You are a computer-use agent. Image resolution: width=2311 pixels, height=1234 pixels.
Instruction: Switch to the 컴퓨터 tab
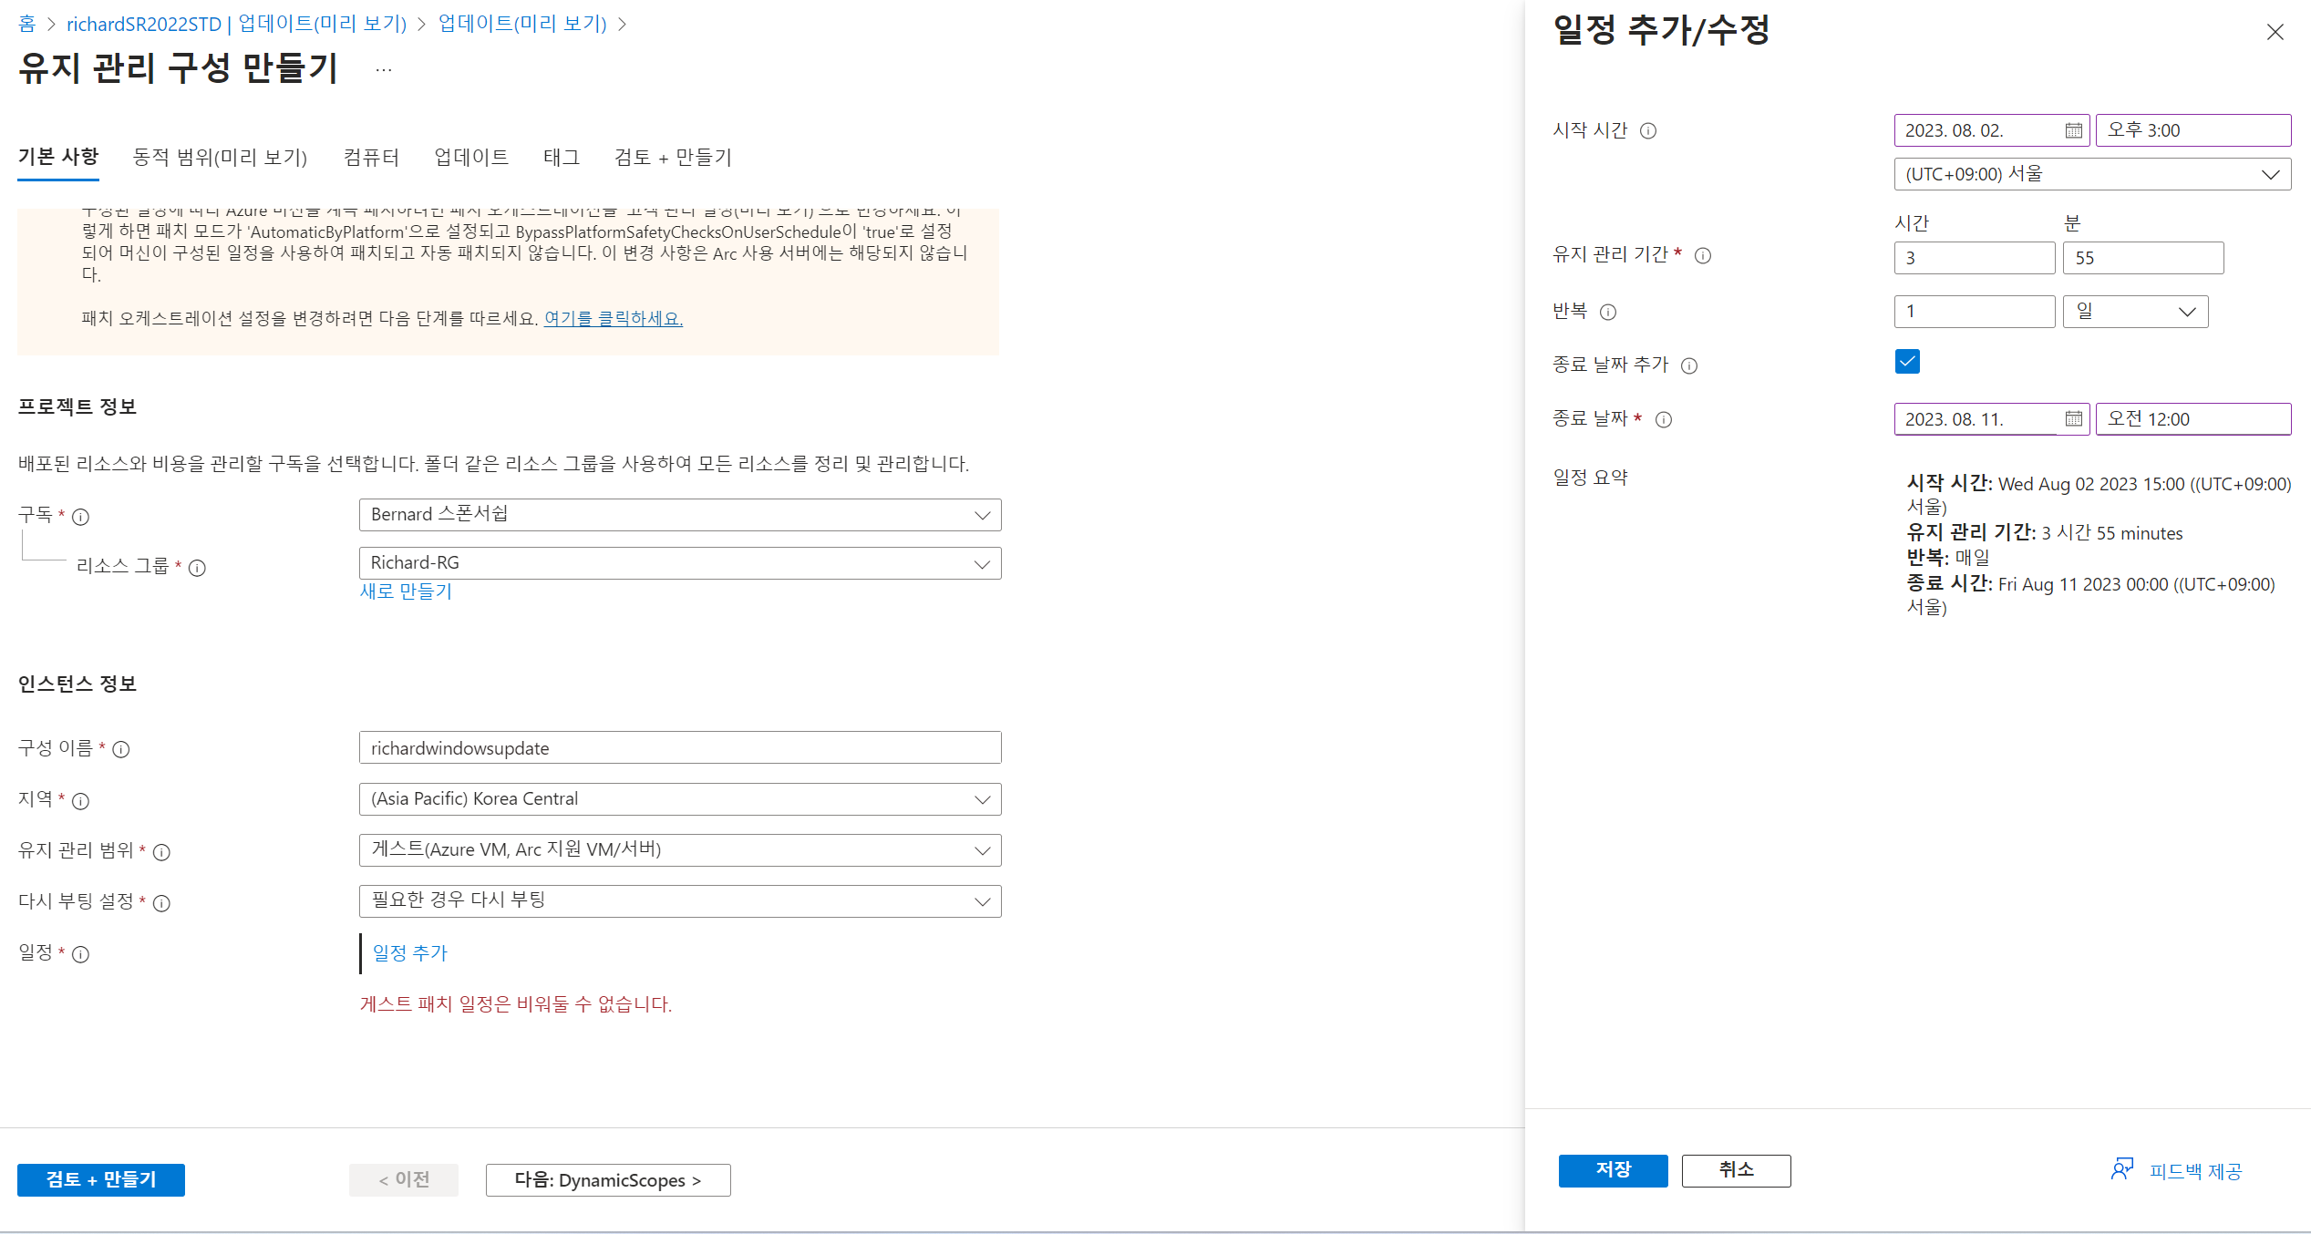pos(371,158)
